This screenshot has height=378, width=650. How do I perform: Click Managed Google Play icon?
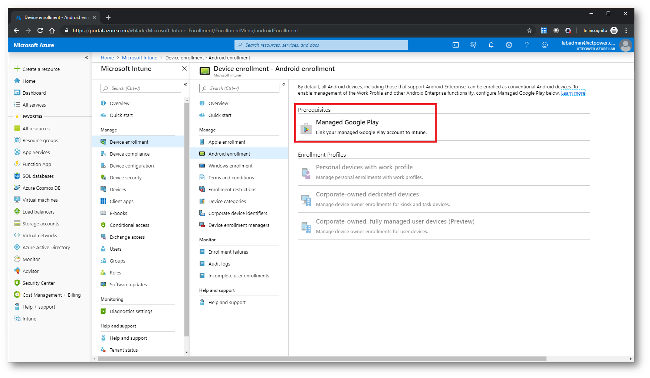point(306,128)
